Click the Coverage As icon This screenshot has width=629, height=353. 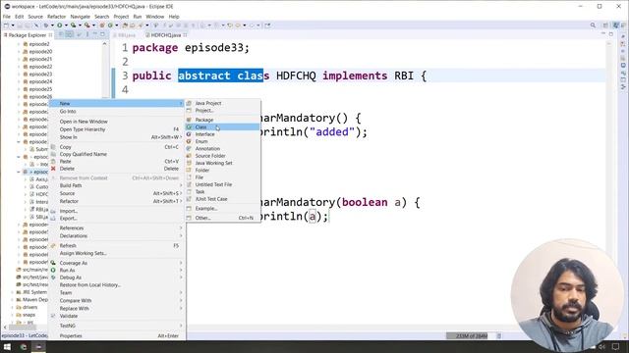point(53,263)
